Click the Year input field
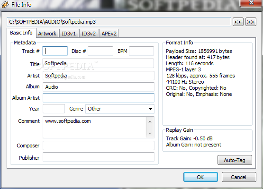The height and width of the screenshot is (189, 263). click(54, 109)
